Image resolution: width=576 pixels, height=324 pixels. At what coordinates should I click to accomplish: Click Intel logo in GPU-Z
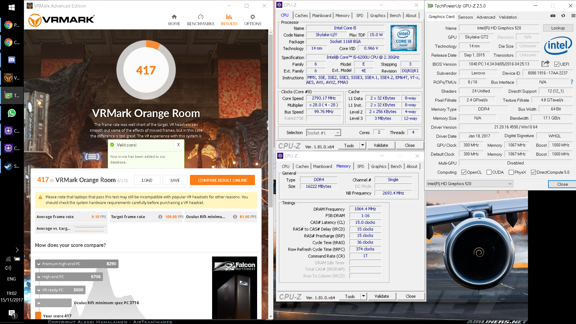pos(558,46)
